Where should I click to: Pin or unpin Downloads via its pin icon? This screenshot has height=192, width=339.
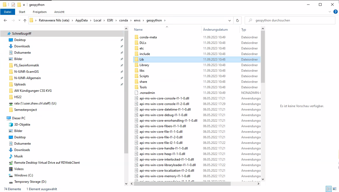(122, 46)
